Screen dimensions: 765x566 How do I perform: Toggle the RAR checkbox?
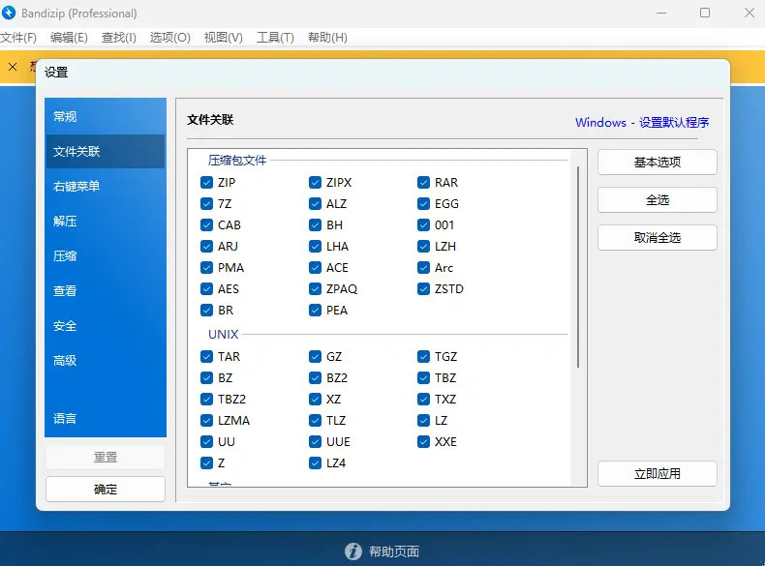click(x=423, y=182)
